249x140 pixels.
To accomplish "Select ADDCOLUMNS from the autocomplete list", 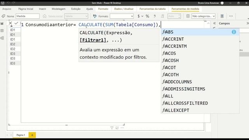I will pos(200,82).
